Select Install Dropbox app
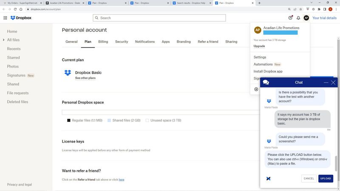The width and height of the screenshot is (340, 191). (x=268, y=71)
